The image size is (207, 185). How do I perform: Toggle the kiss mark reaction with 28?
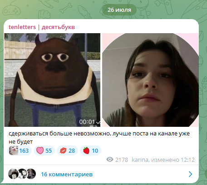click(x=67, y=150)
